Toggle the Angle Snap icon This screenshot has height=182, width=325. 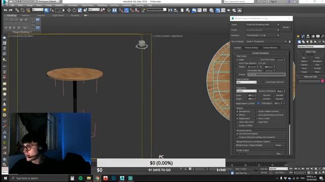[126, 10]
